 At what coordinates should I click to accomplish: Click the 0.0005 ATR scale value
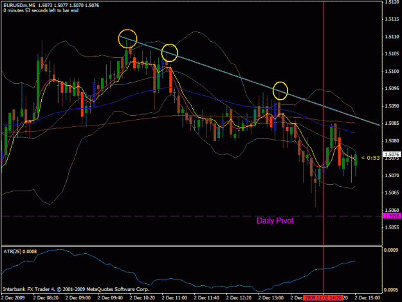pos(391,290)
